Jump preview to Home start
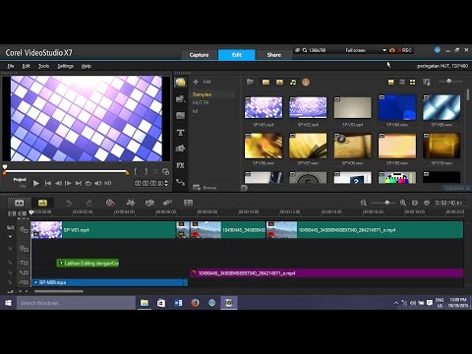 (48, 183)
